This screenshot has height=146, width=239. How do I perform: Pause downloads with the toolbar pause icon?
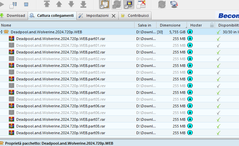(14, 5)
